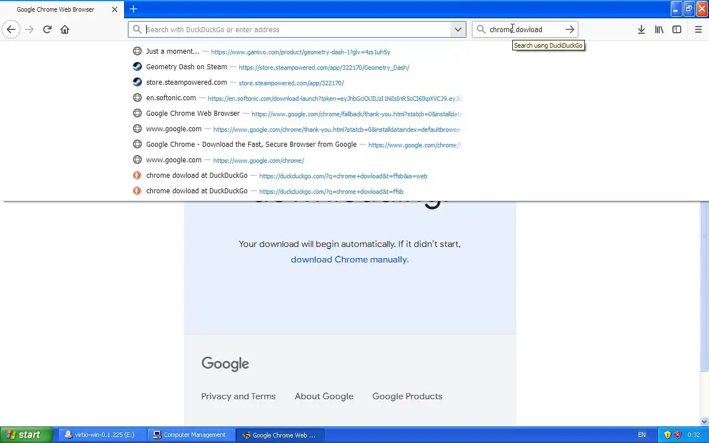The width and height of the screenshot is (709, 443).
Task: Select store.steampowered.com suggestion
Action: tap(297, 83)
